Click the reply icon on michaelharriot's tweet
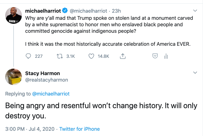 tap(28, 56)
